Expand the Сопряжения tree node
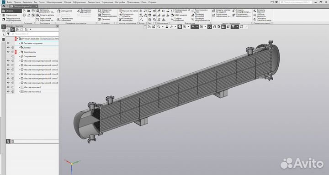 19,56
